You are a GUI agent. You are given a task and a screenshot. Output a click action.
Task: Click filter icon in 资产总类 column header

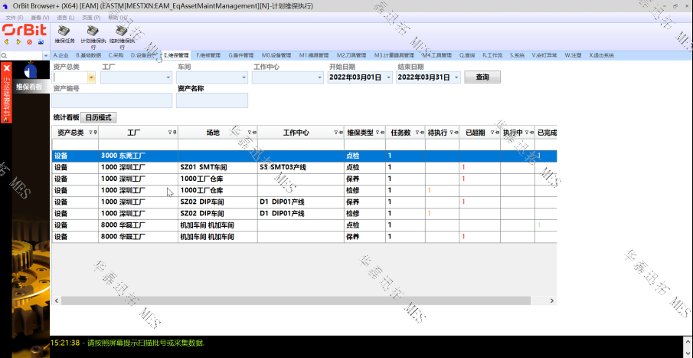point(91,133)
